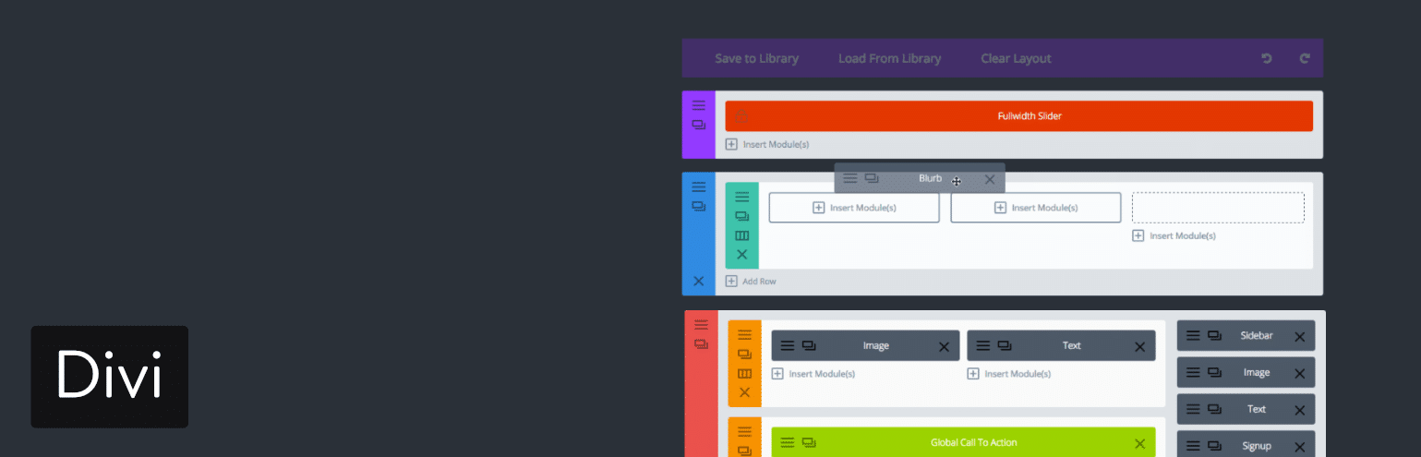Clone the blue section using its duplicate icon
The width and height of the screenshot is (1421, 457).
(699, 206)
